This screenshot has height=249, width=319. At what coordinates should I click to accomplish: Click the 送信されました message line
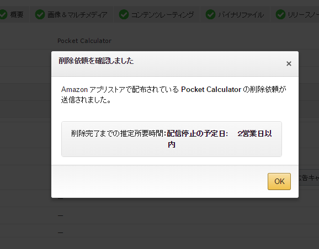click(86, 100)
